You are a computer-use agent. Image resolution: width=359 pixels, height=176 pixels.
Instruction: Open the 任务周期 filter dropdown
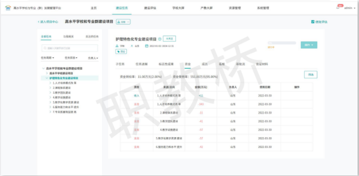(48, 58)
